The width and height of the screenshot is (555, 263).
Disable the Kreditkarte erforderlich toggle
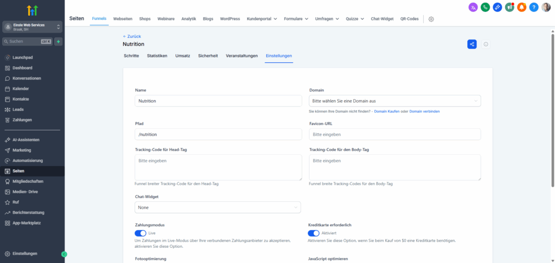[313, 233]
